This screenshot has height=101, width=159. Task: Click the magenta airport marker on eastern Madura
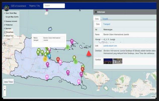coord(72,41)
